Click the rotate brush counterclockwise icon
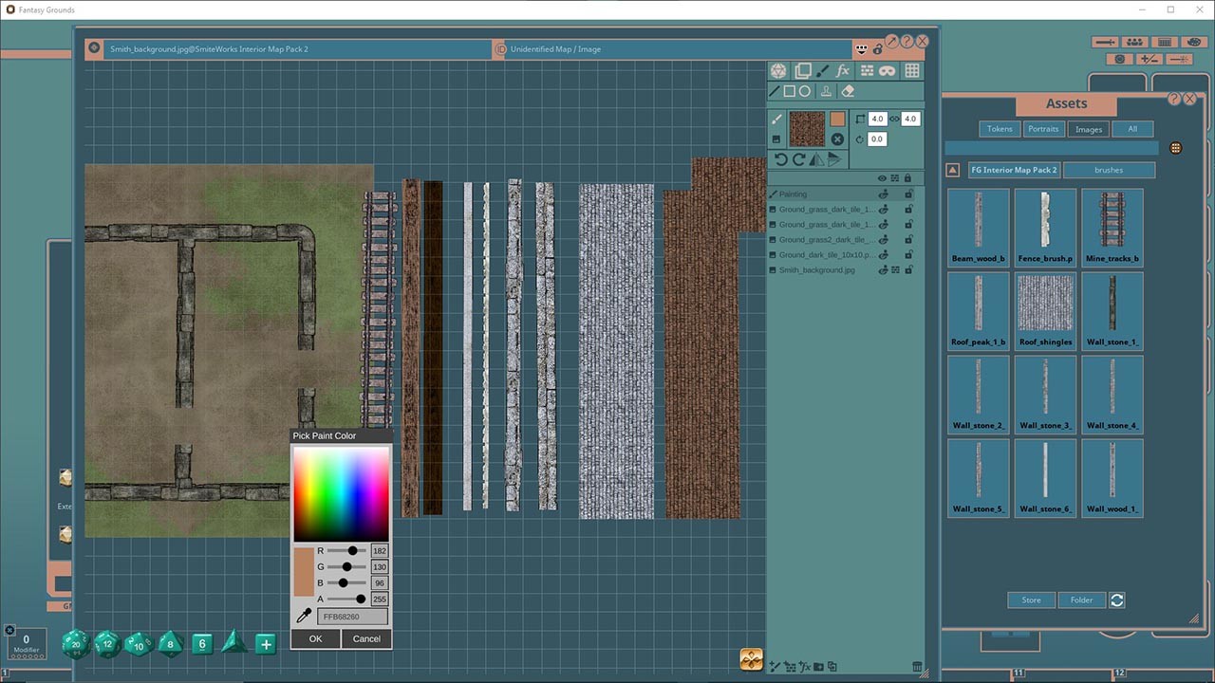This screenshot has width=1215, height=683. [x=781, y=158]
